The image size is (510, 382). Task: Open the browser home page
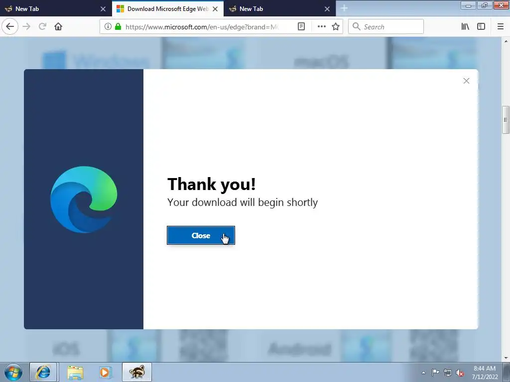pos(58,26)
